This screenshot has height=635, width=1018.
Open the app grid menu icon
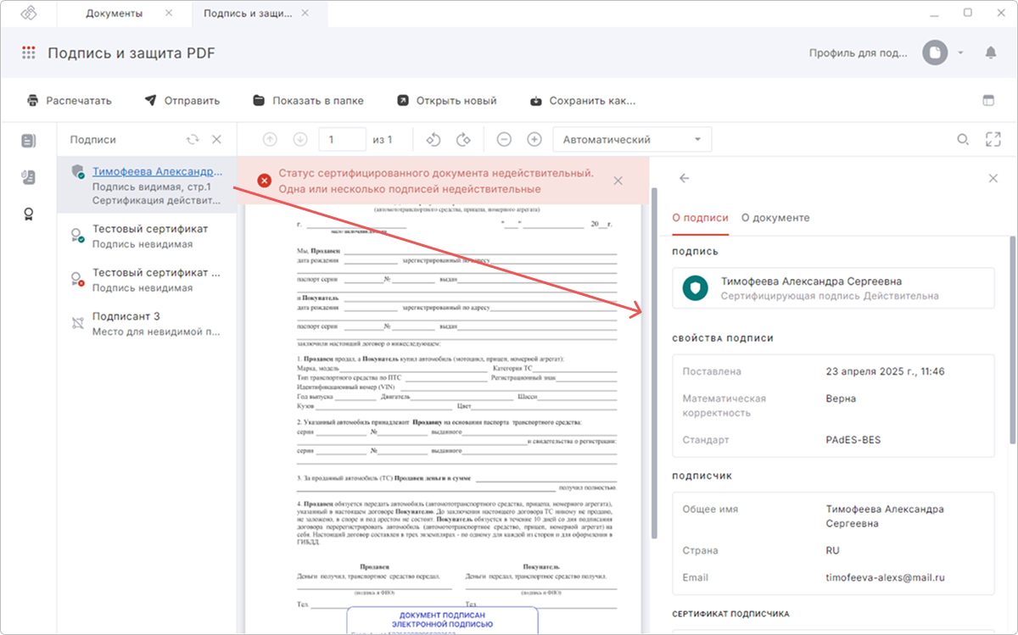[29, 53]
